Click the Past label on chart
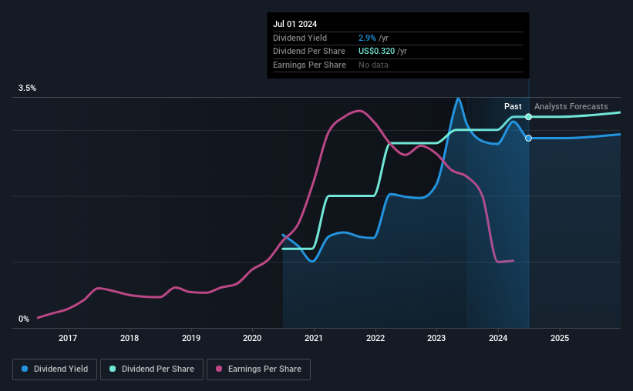 (513, 106)
